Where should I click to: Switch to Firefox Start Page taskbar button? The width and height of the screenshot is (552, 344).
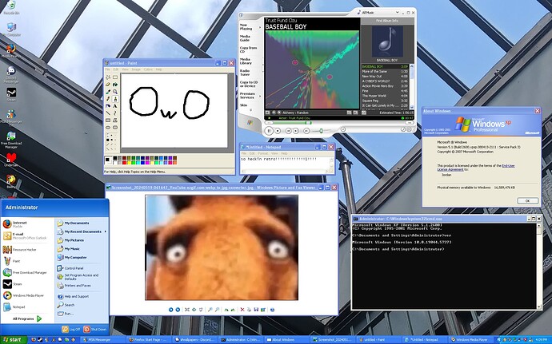(x=149, y=340)
